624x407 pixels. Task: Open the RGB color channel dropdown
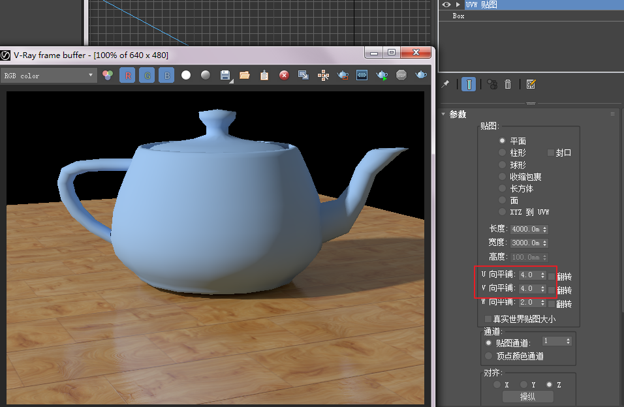pos(49,76)
